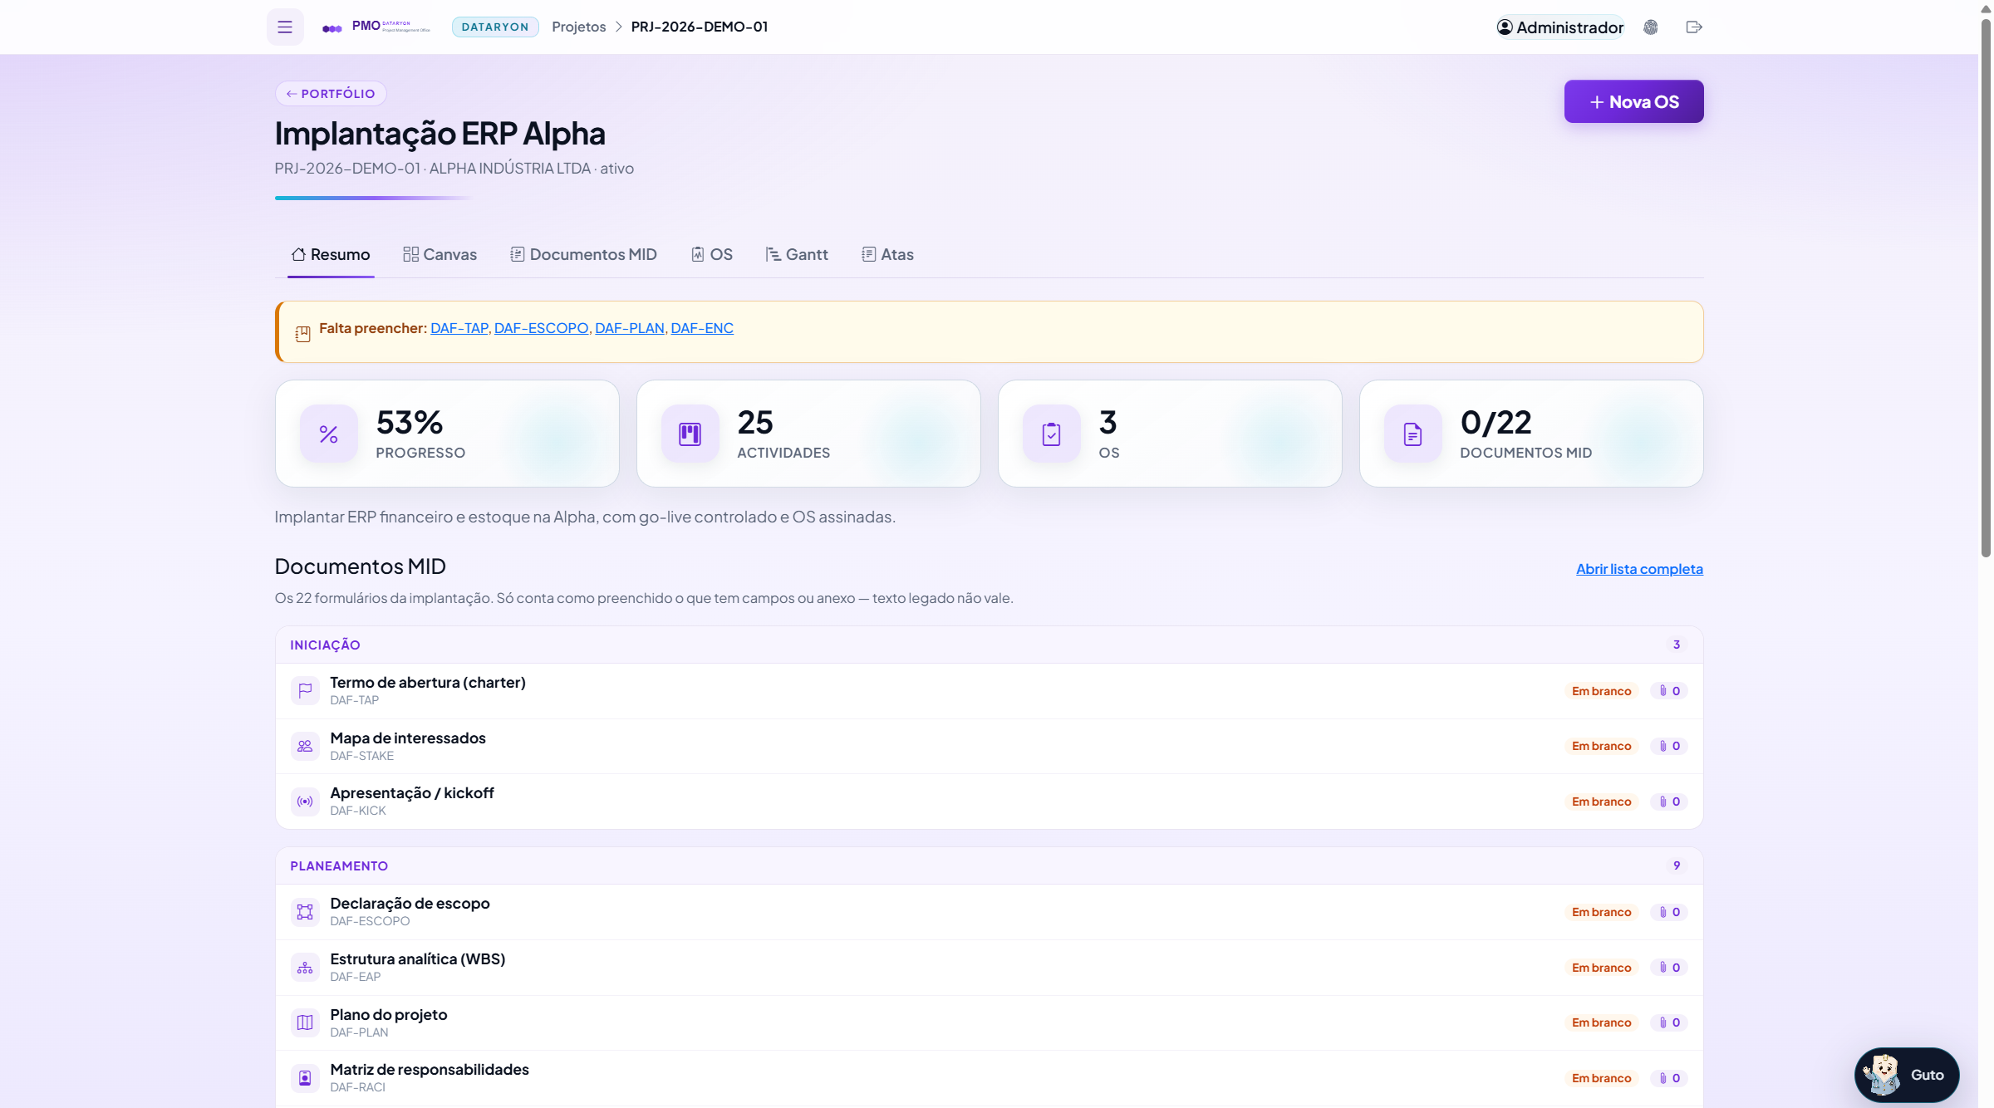
Task: Click the PLANEAMENTO section header
Action: (x=989, y=865)
